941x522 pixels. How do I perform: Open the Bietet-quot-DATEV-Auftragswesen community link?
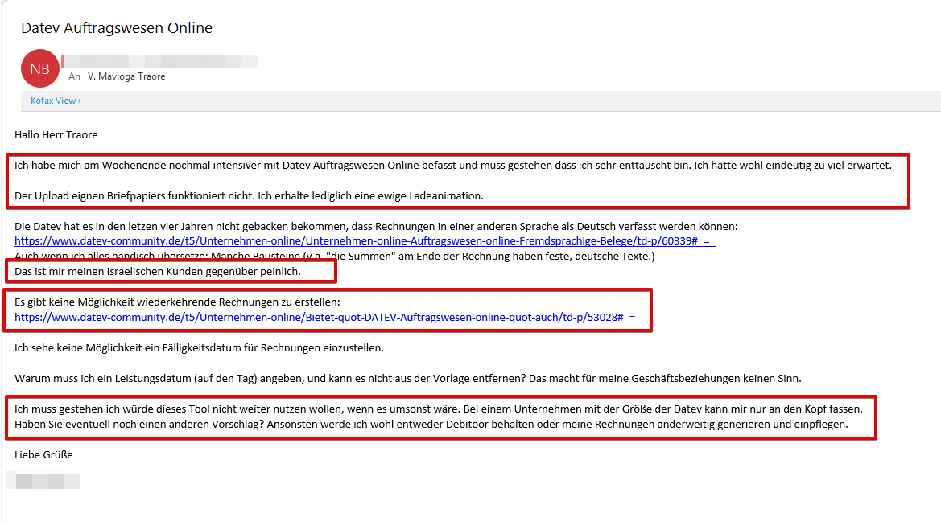point(327,317)
